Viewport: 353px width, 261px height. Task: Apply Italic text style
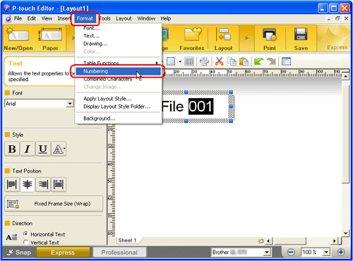coord(28,149)
